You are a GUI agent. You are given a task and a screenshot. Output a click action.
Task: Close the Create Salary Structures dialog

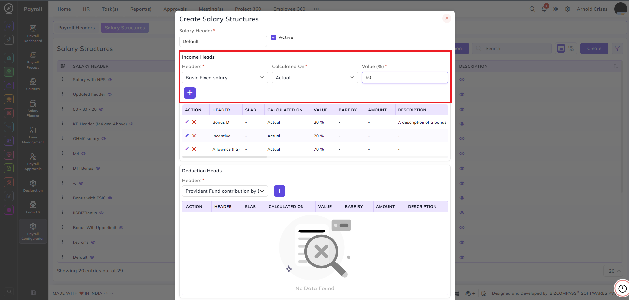pyautogui.click(x=447, y=18)
